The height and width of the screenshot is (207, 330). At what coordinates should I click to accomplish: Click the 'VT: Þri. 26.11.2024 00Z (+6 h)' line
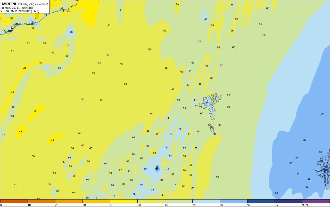pyautogui.click(x=20, y=11)
